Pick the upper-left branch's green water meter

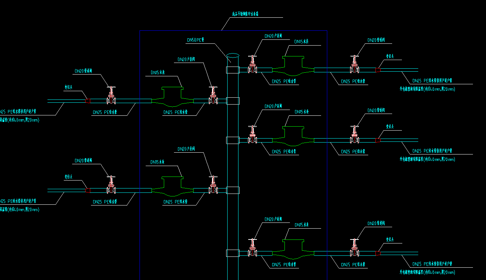(173, 96)
